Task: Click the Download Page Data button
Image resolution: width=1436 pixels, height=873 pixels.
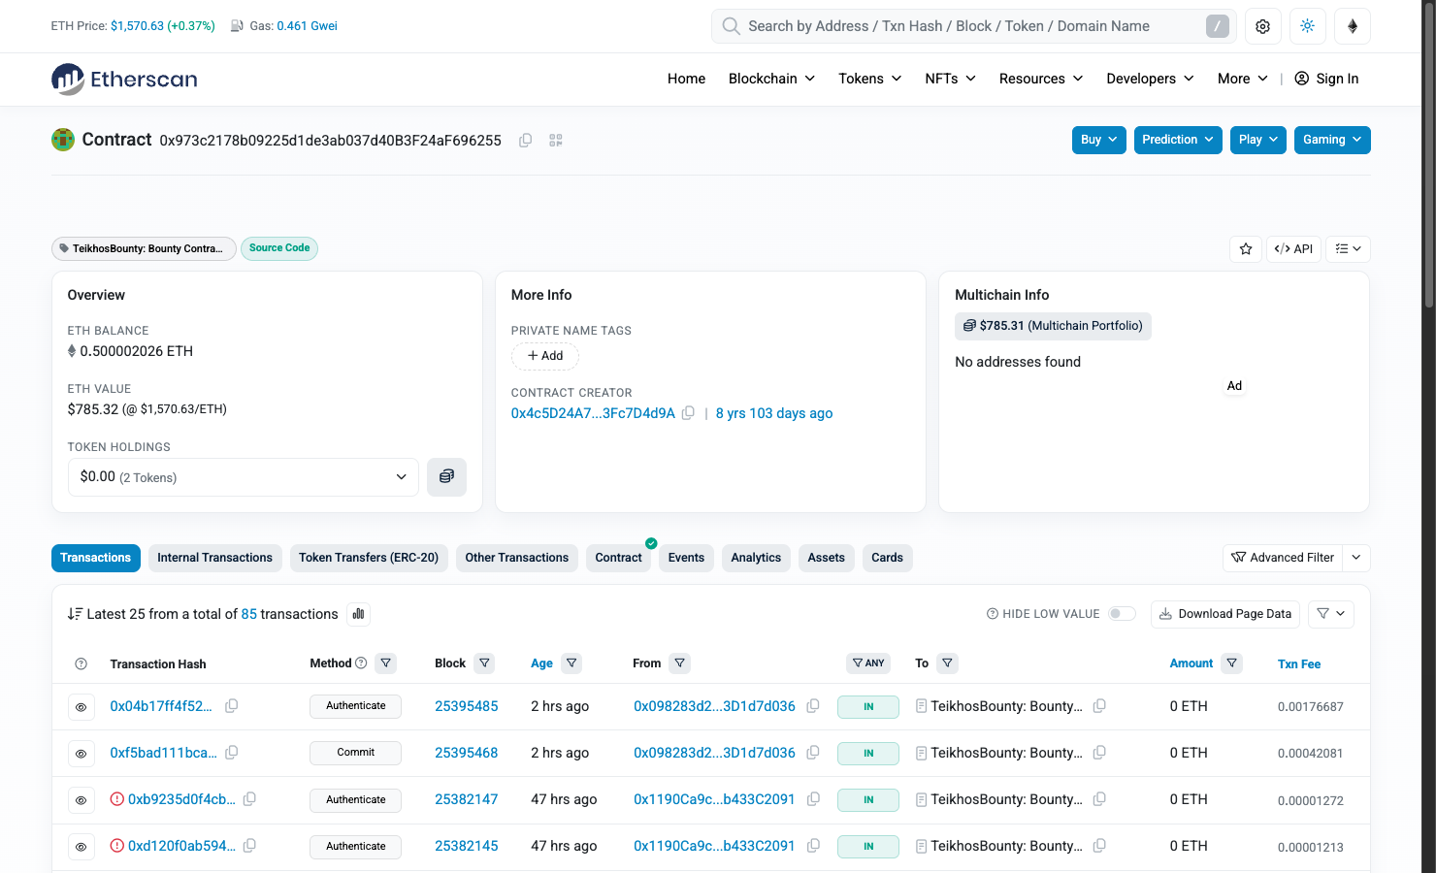Action: [x=1224, y=614]
